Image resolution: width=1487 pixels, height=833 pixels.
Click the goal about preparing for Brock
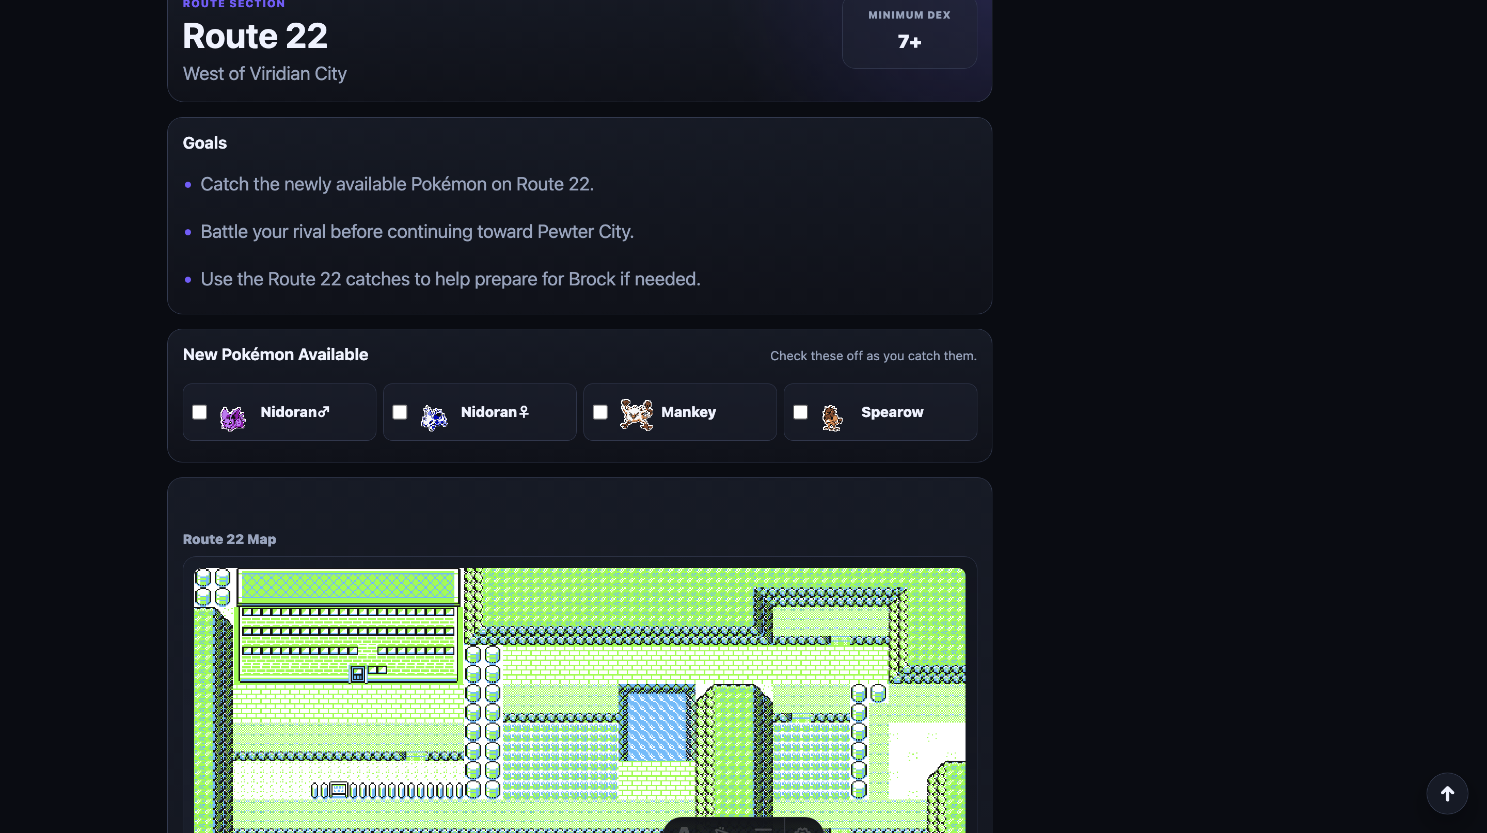click(x=450, y=279)
